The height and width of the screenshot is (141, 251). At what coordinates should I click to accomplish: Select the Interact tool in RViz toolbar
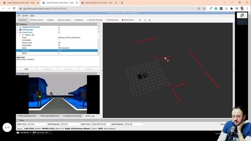pyautogui.click(x=23, y=20)
